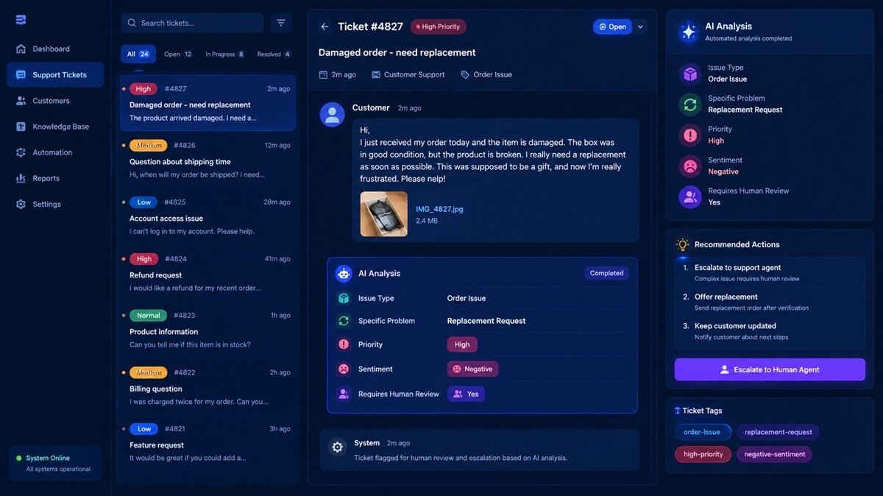Open the IMG_4827.jpg image thumbnail

pos(383,214)
